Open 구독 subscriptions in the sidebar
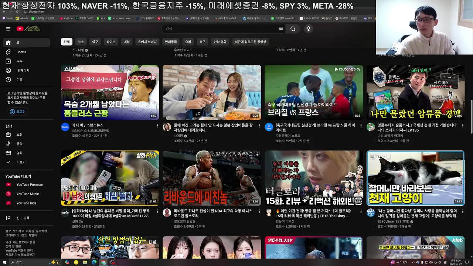 tap(26, 61)
